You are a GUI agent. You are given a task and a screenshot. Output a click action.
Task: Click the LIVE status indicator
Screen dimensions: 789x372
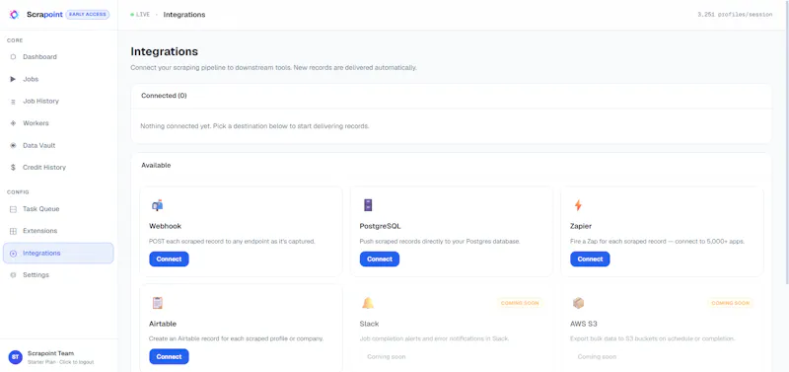click(140, 15)
